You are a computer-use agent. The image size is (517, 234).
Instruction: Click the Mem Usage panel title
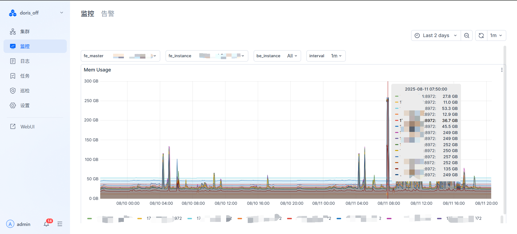(x=97, y=70)
